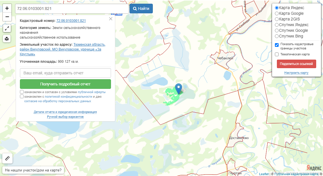Click the Доставалово village label on map
Image resolution: width=323 pixels, height=176 pixels.
(x=239, y=138)
